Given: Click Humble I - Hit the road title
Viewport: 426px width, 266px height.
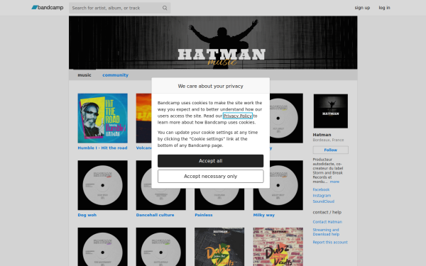Looking at the screenshot, I should pos(102,148).
